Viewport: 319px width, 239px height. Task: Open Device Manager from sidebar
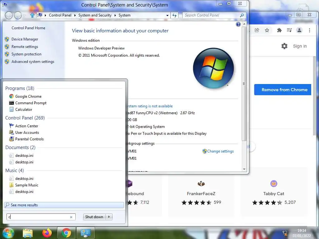click(25, 39)
